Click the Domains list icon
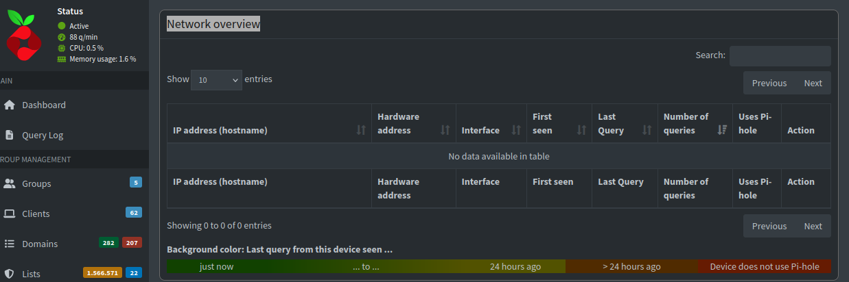 click(x=10, y=244)
